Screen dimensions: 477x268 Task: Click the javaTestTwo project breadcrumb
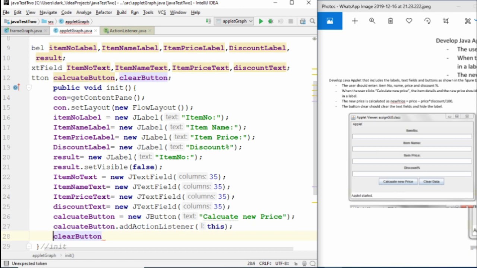[x=20, y=22]
